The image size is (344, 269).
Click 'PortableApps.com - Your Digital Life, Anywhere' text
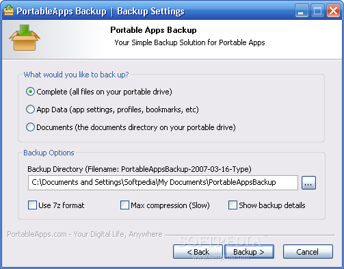[x=85, y=234]
